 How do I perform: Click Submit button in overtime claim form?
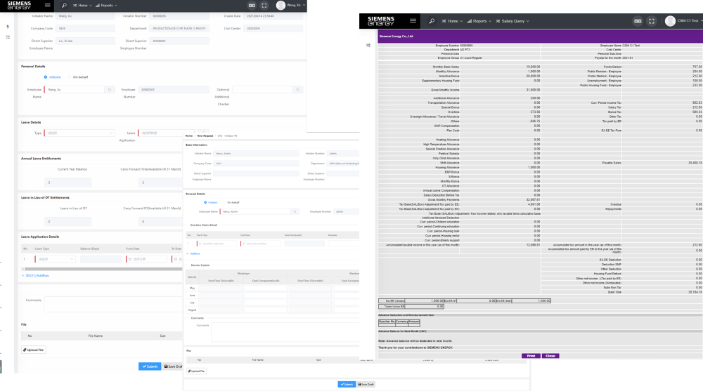(x=347, y=384)
